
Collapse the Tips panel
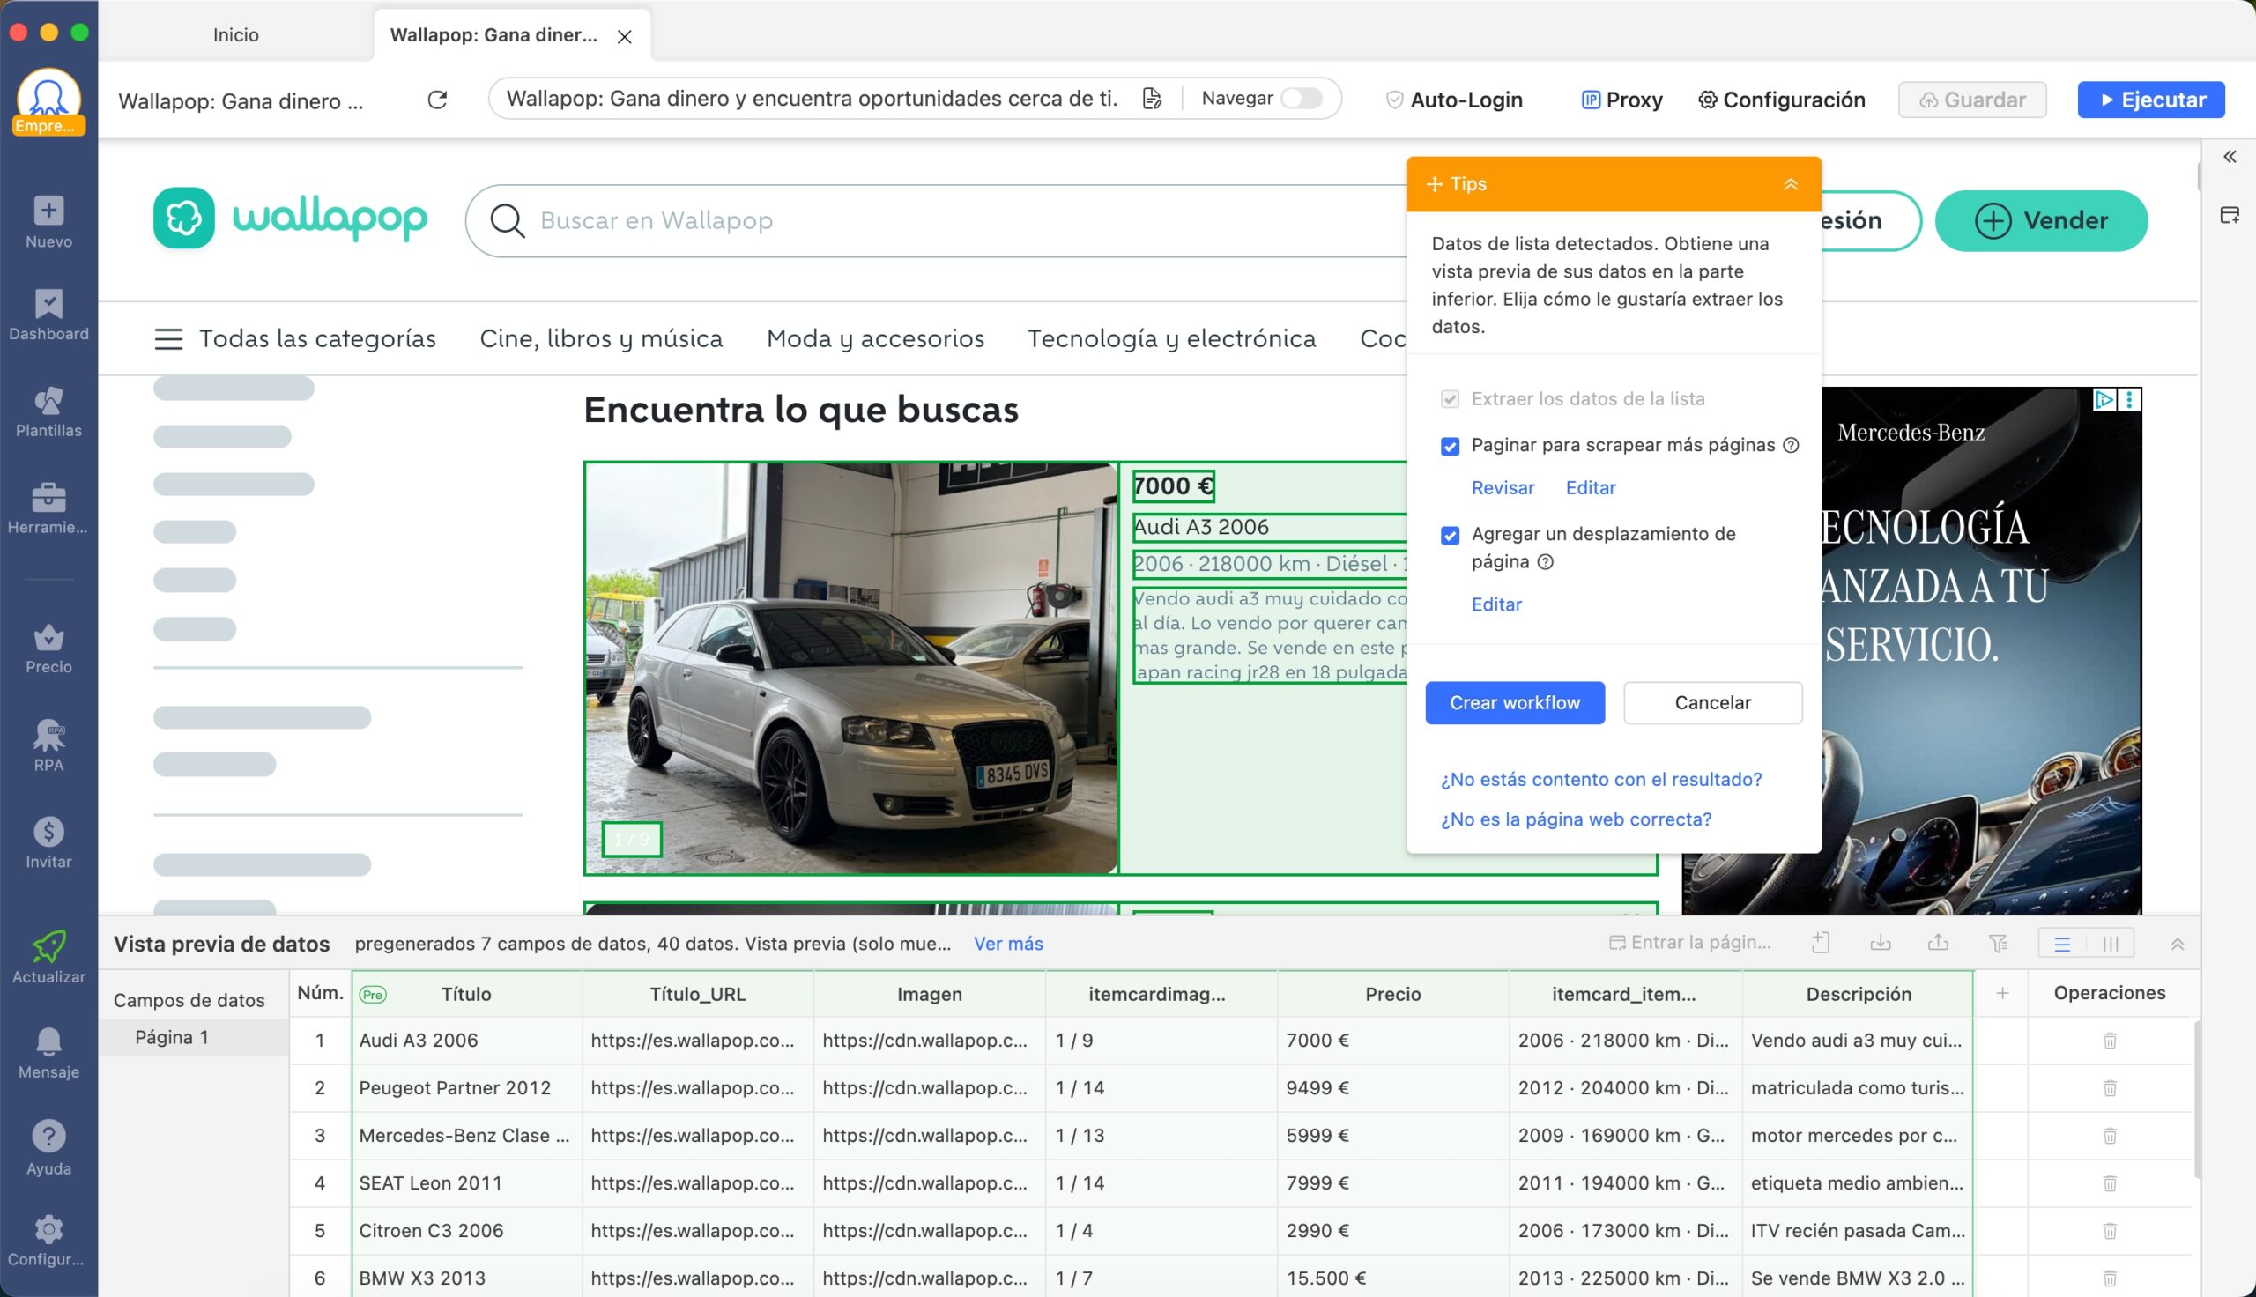coord(1790,184)
